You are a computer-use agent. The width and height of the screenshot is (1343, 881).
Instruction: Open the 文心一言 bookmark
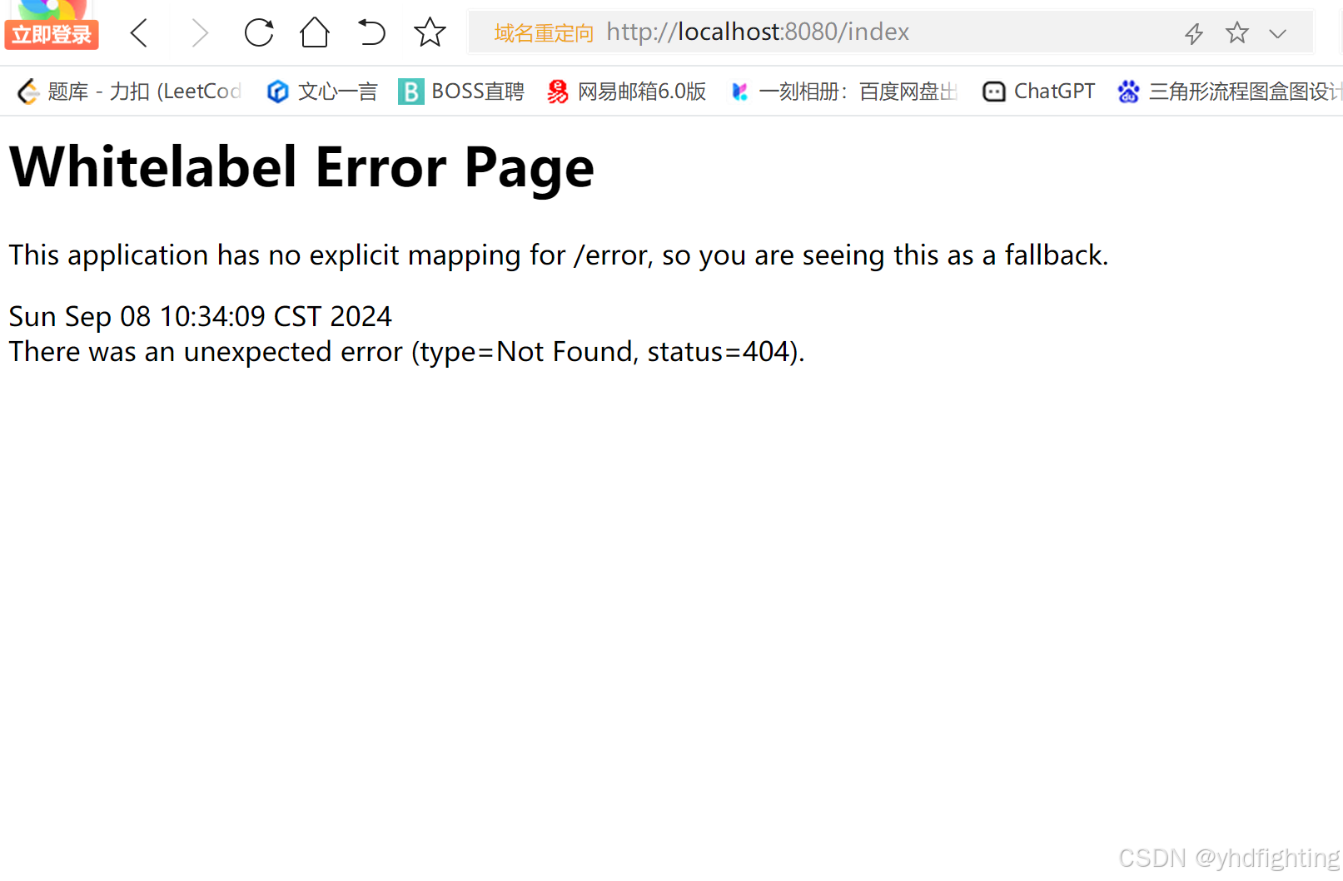coord(321,91)
